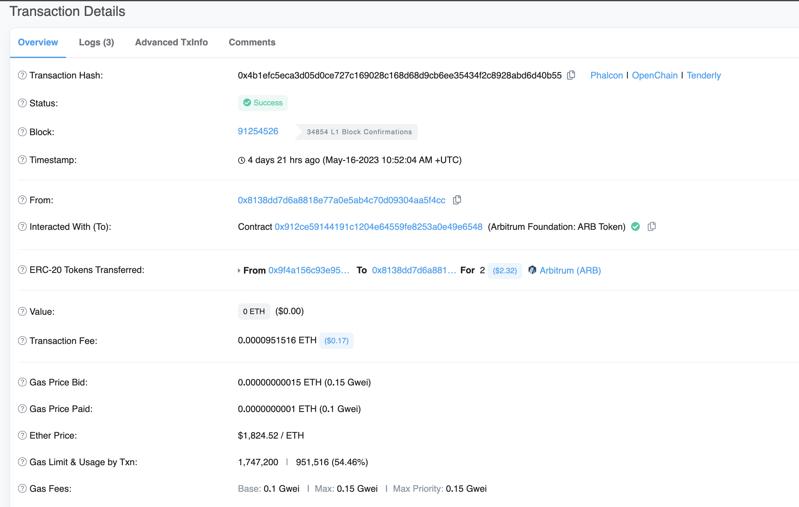Copy the From address

(x=457, y=200)
